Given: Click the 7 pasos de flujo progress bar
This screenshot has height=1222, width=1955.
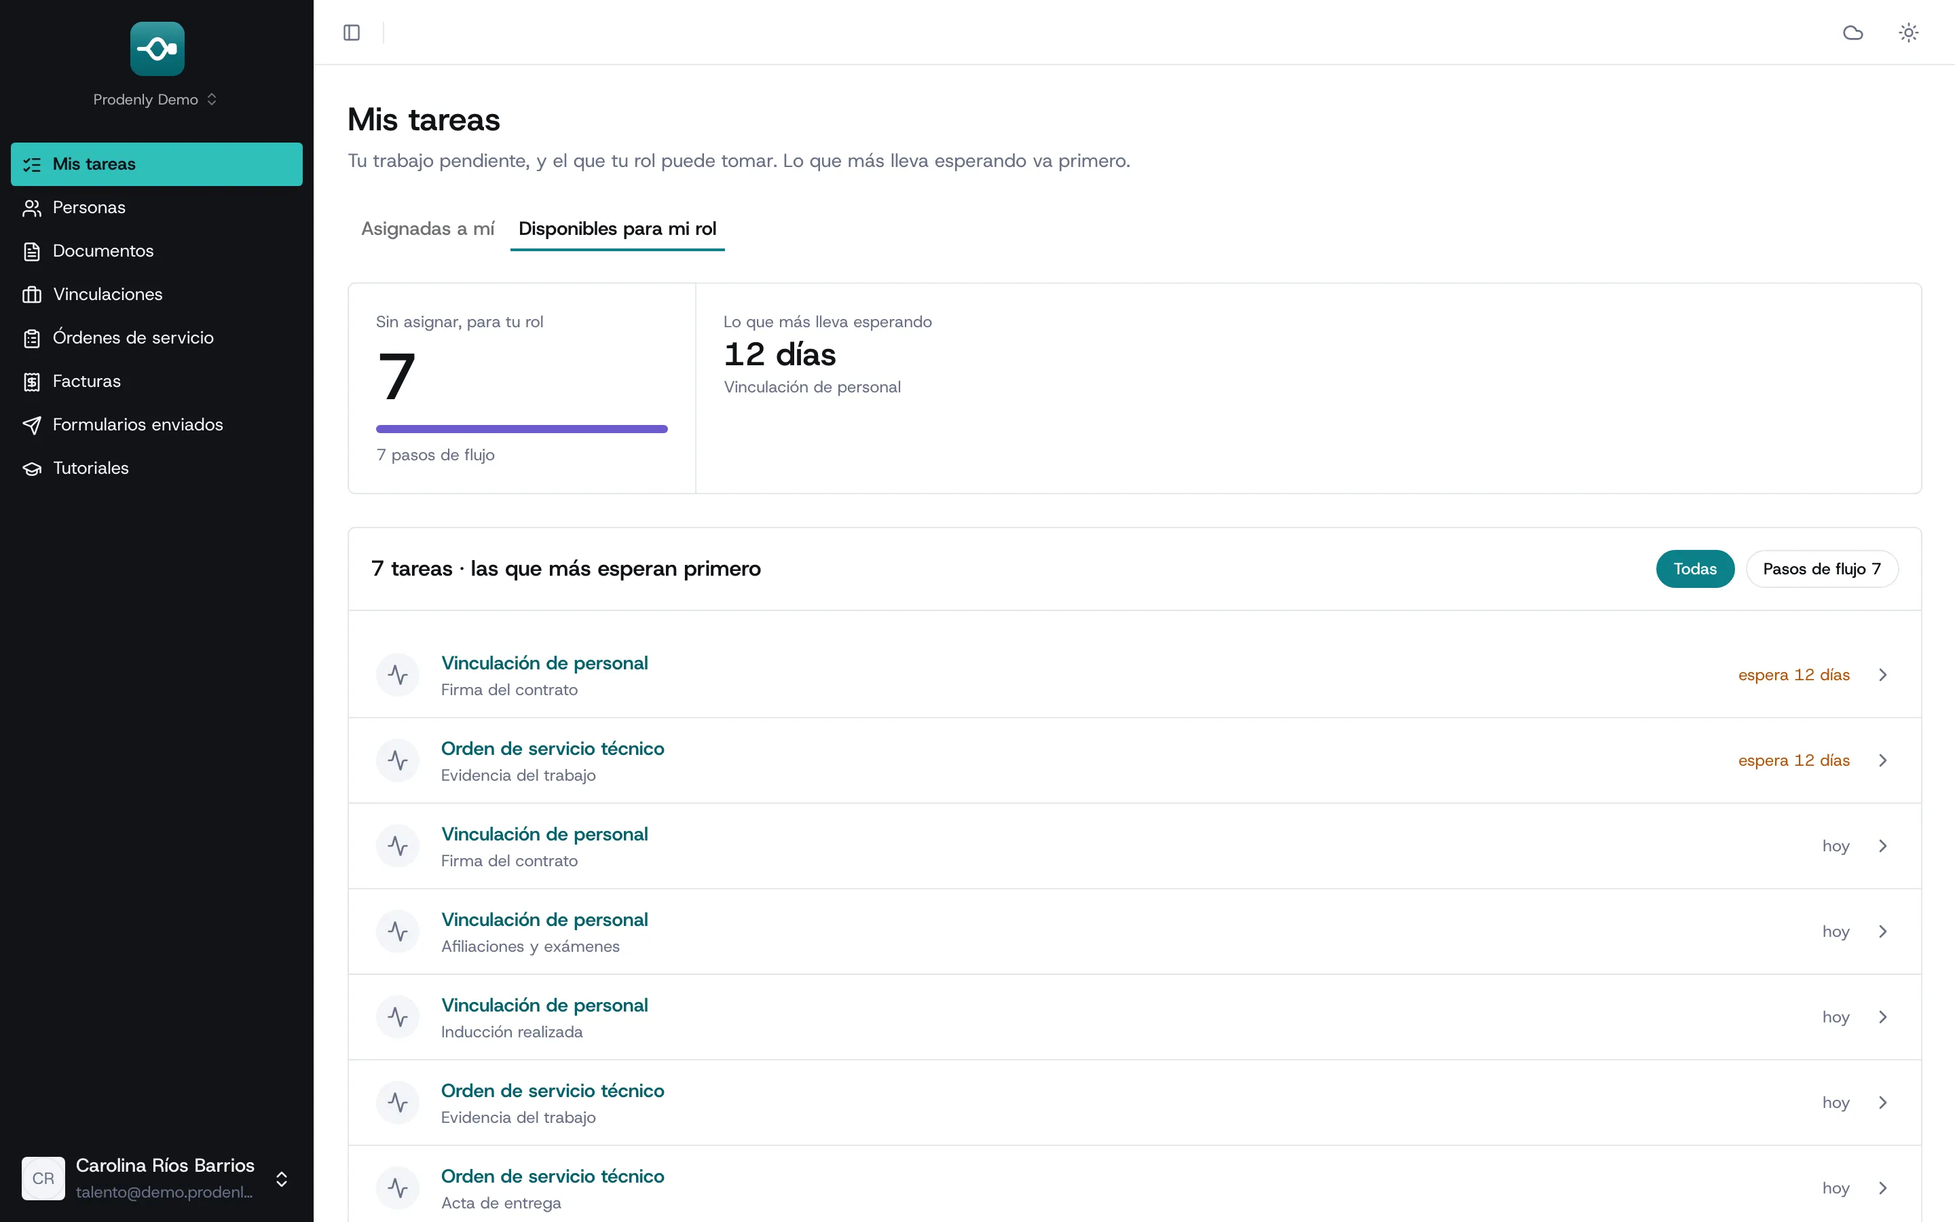Looking at the screenshot, I should (x=522, y=429).
